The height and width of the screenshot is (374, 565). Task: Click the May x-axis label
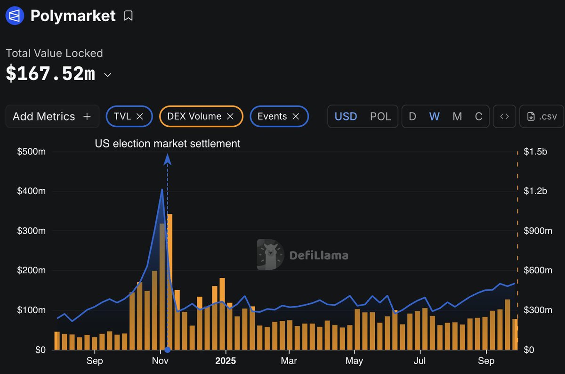click(354, 361)
